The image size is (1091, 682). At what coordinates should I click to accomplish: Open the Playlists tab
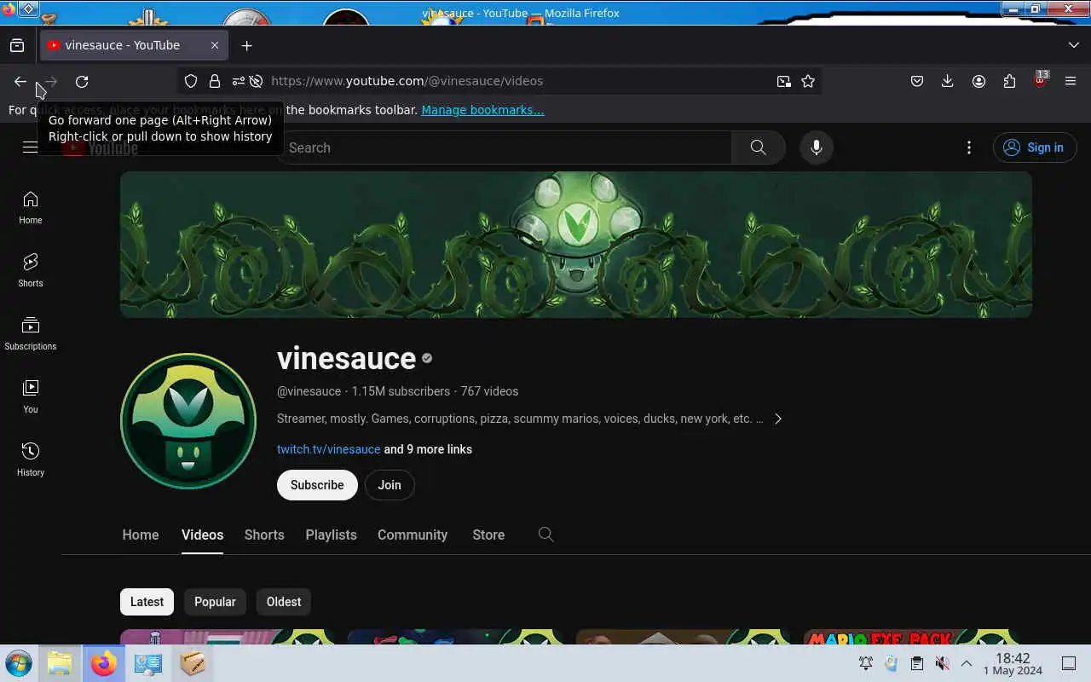[331, 535]
